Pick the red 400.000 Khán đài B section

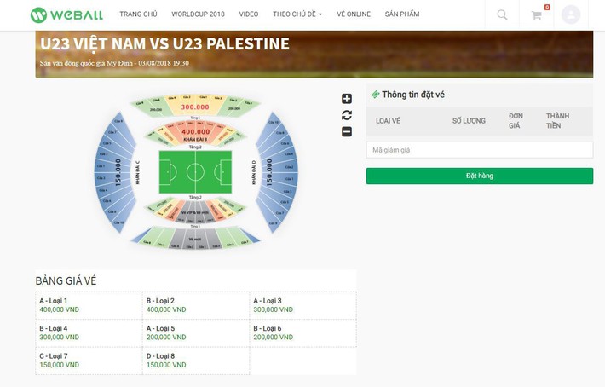point(195,132)
